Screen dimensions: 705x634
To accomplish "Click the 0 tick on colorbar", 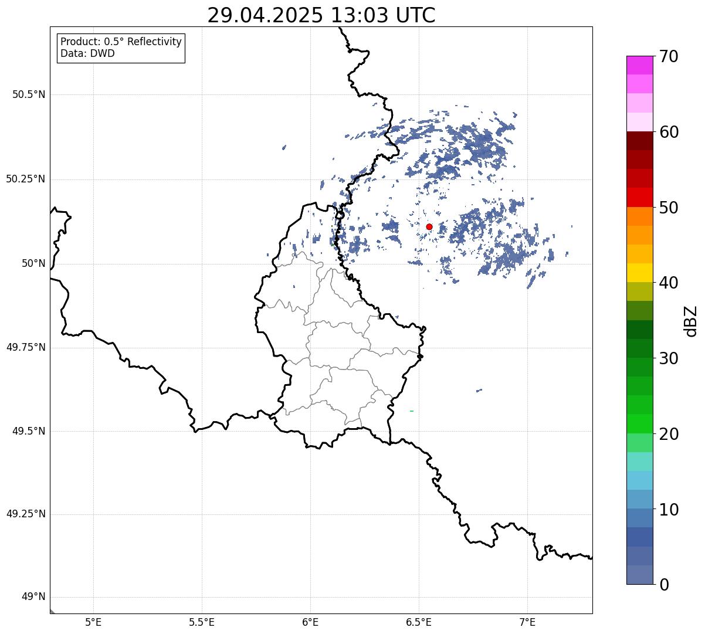I will (x=664, y=585).
